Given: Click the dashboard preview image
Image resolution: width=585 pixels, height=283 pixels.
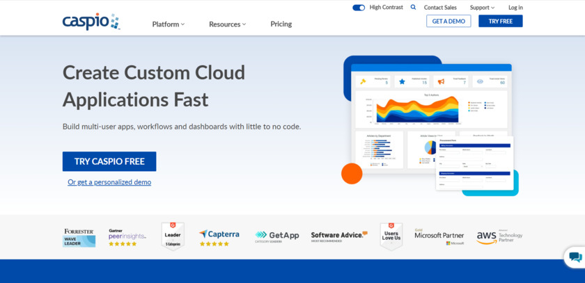Looking at the screenshot, I should coord(431,118).
